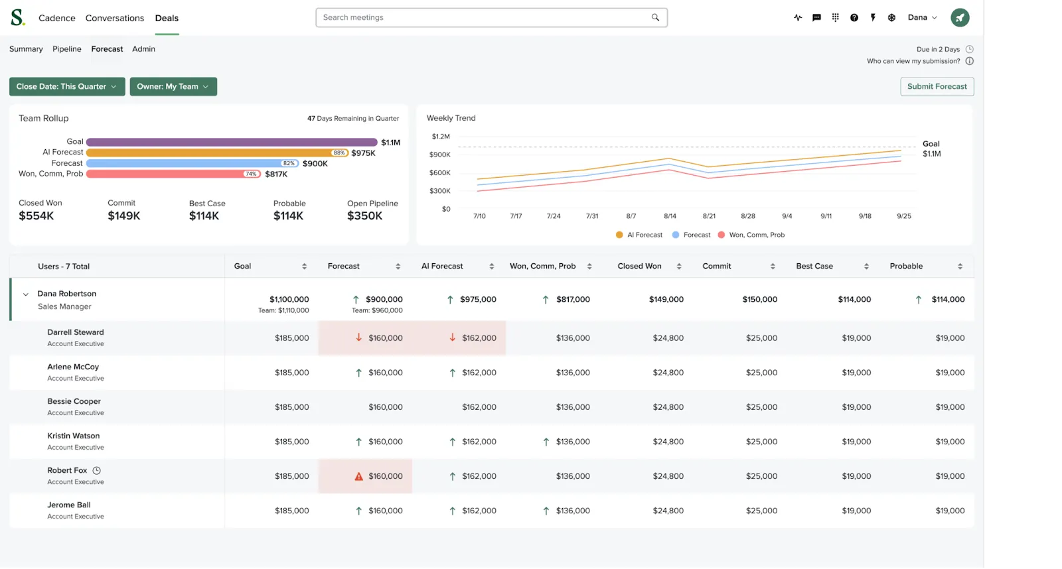Open the activity pulse icon

tap(798, 18)
